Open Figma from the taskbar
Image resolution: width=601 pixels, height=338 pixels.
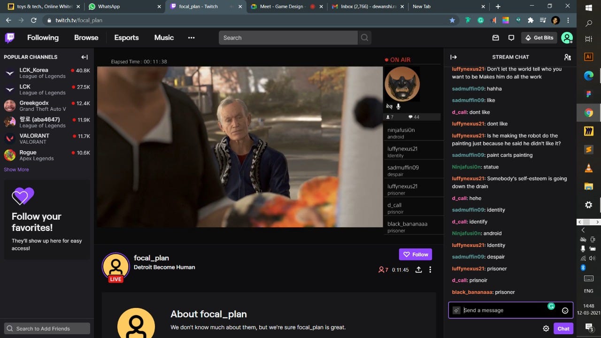coord(589,94)
